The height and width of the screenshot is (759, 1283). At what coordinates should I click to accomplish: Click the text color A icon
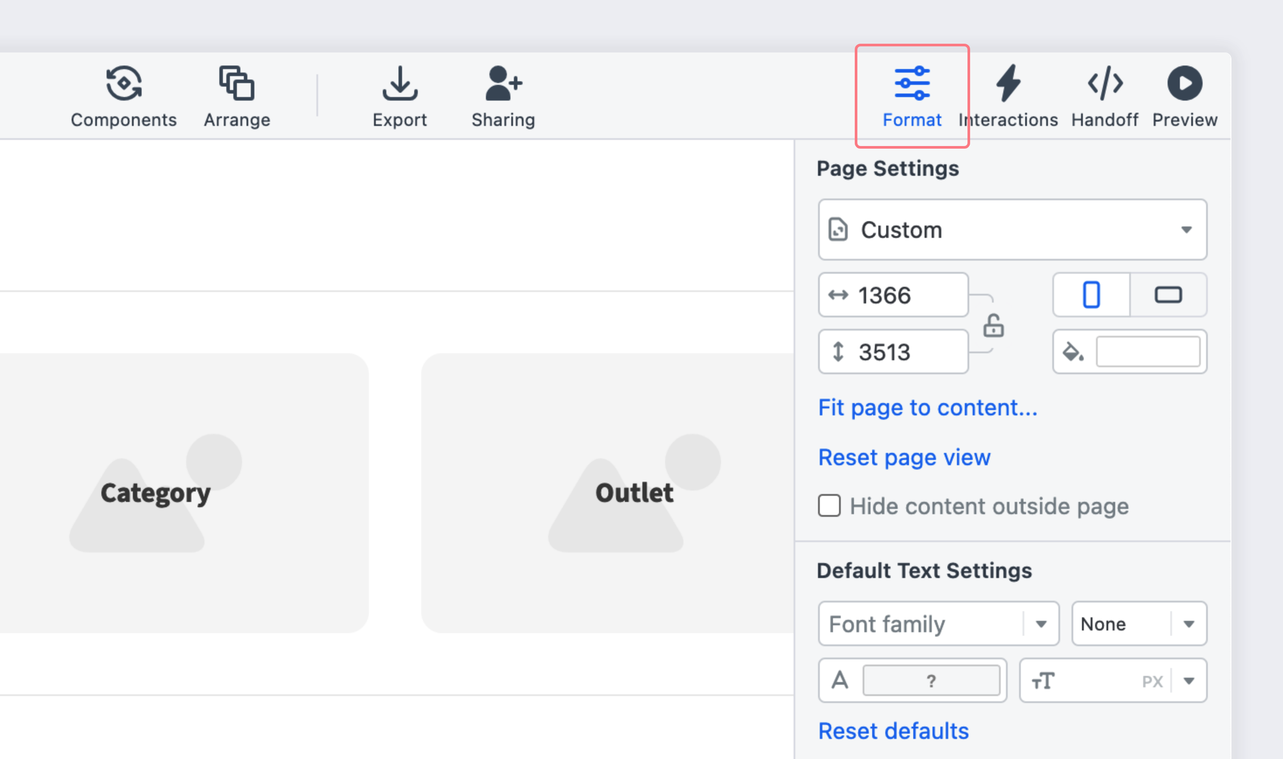840,681
